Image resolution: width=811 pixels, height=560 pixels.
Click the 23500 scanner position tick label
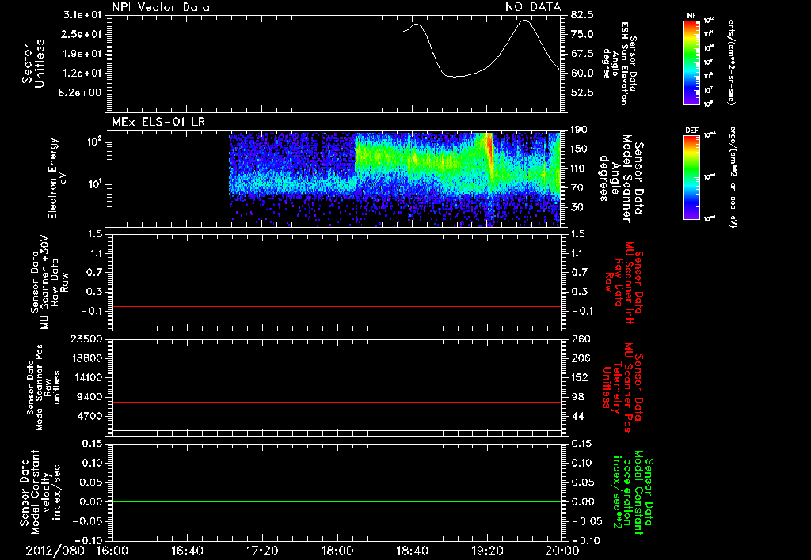(87, 339)
